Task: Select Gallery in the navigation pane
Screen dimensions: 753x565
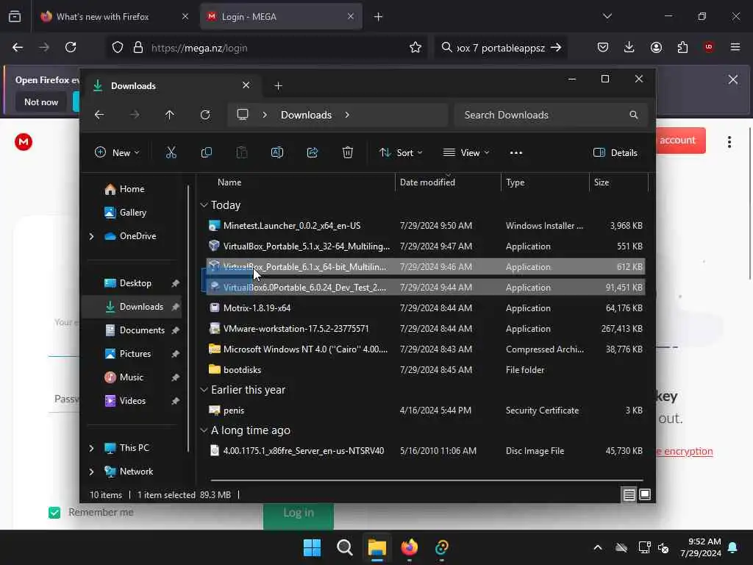Action: click(x=132, y=213)
